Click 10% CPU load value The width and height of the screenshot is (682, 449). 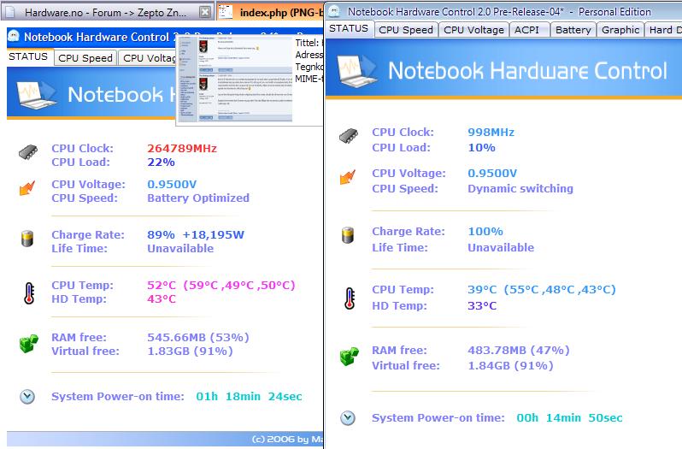(x=481, y=147)
